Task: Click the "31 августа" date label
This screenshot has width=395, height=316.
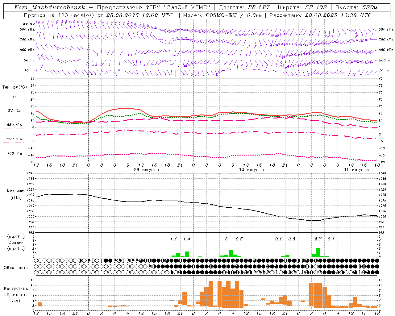Action: pyautogui.click(x=356, y=170)
